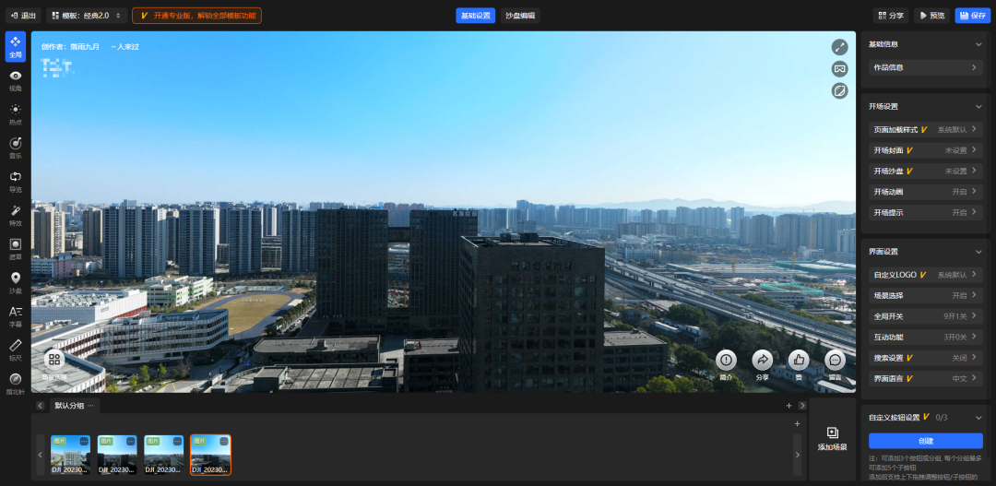Open the ellipsis menu on 默认分组 tab
The height and width of the screenshot is (486, 996).
click(x=90, y=406)
